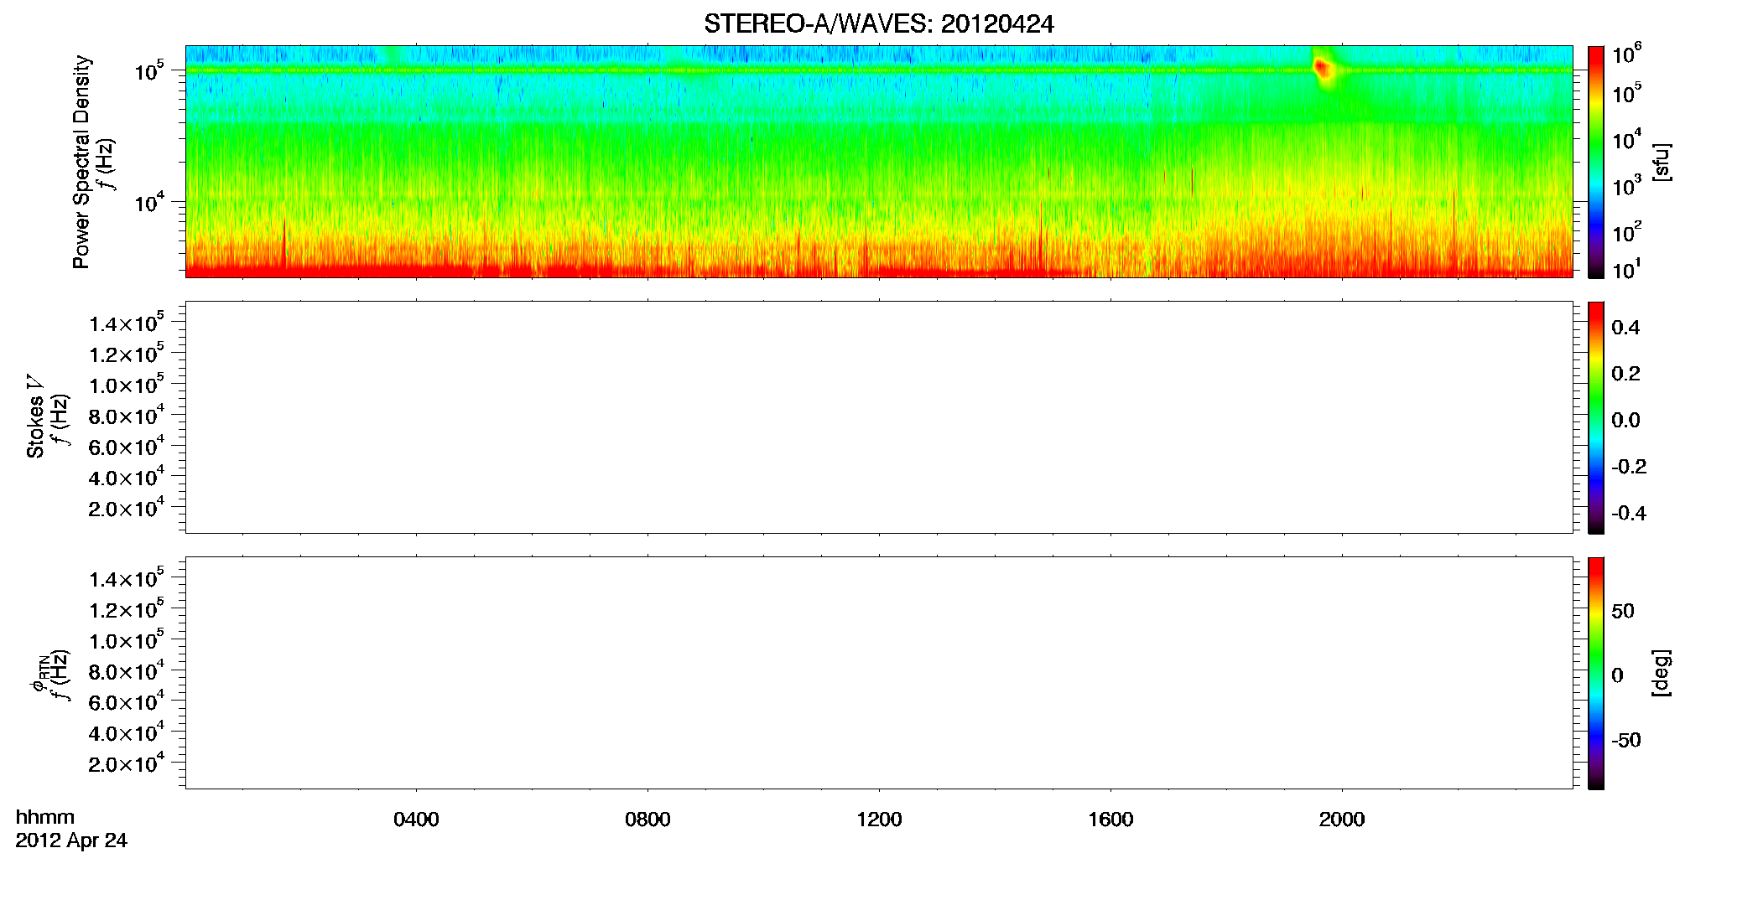Select the Power Spectral Density axis label
The height and width of the screenshot is (905, 1758).
pos(81,162)
